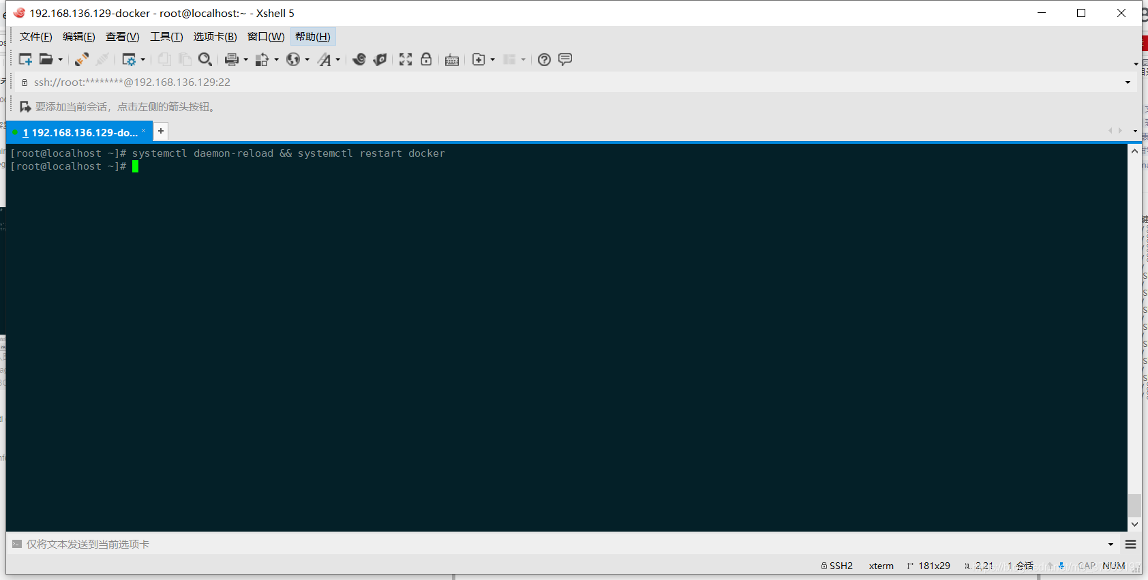
Task: Click the tab strip previous-tab arrow
Action: 1111,130
